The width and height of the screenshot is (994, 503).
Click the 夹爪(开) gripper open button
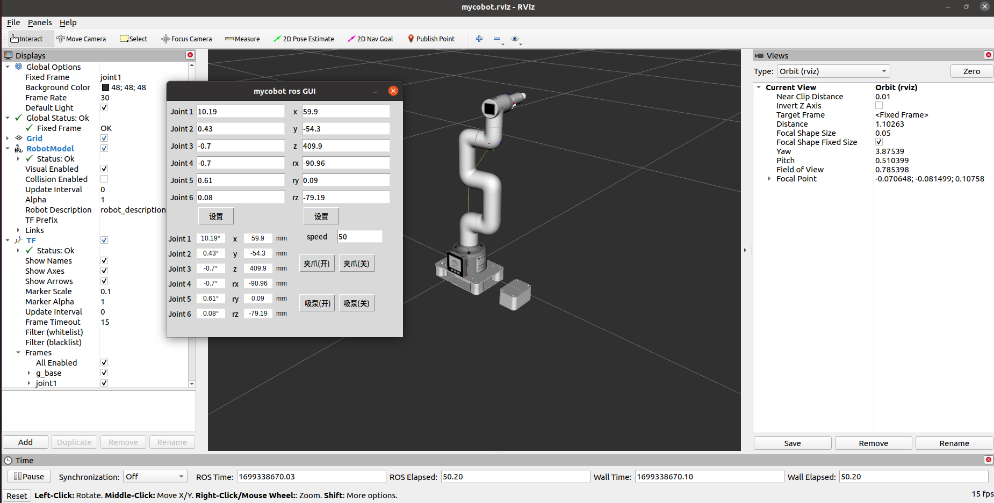(x=316, y=263)
